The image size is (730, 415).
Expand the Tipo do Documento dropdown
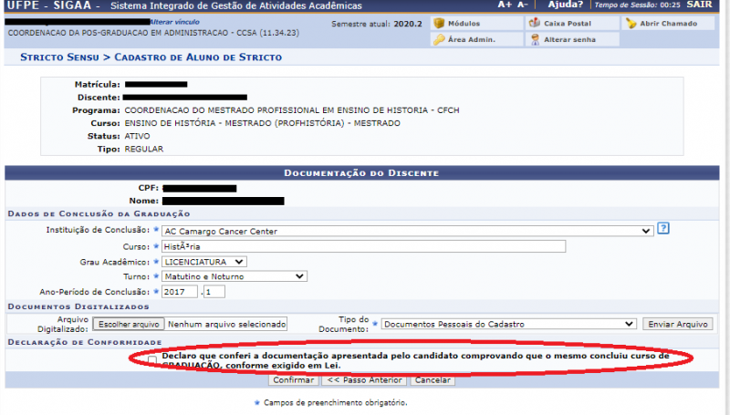click(x=509, y=324)
